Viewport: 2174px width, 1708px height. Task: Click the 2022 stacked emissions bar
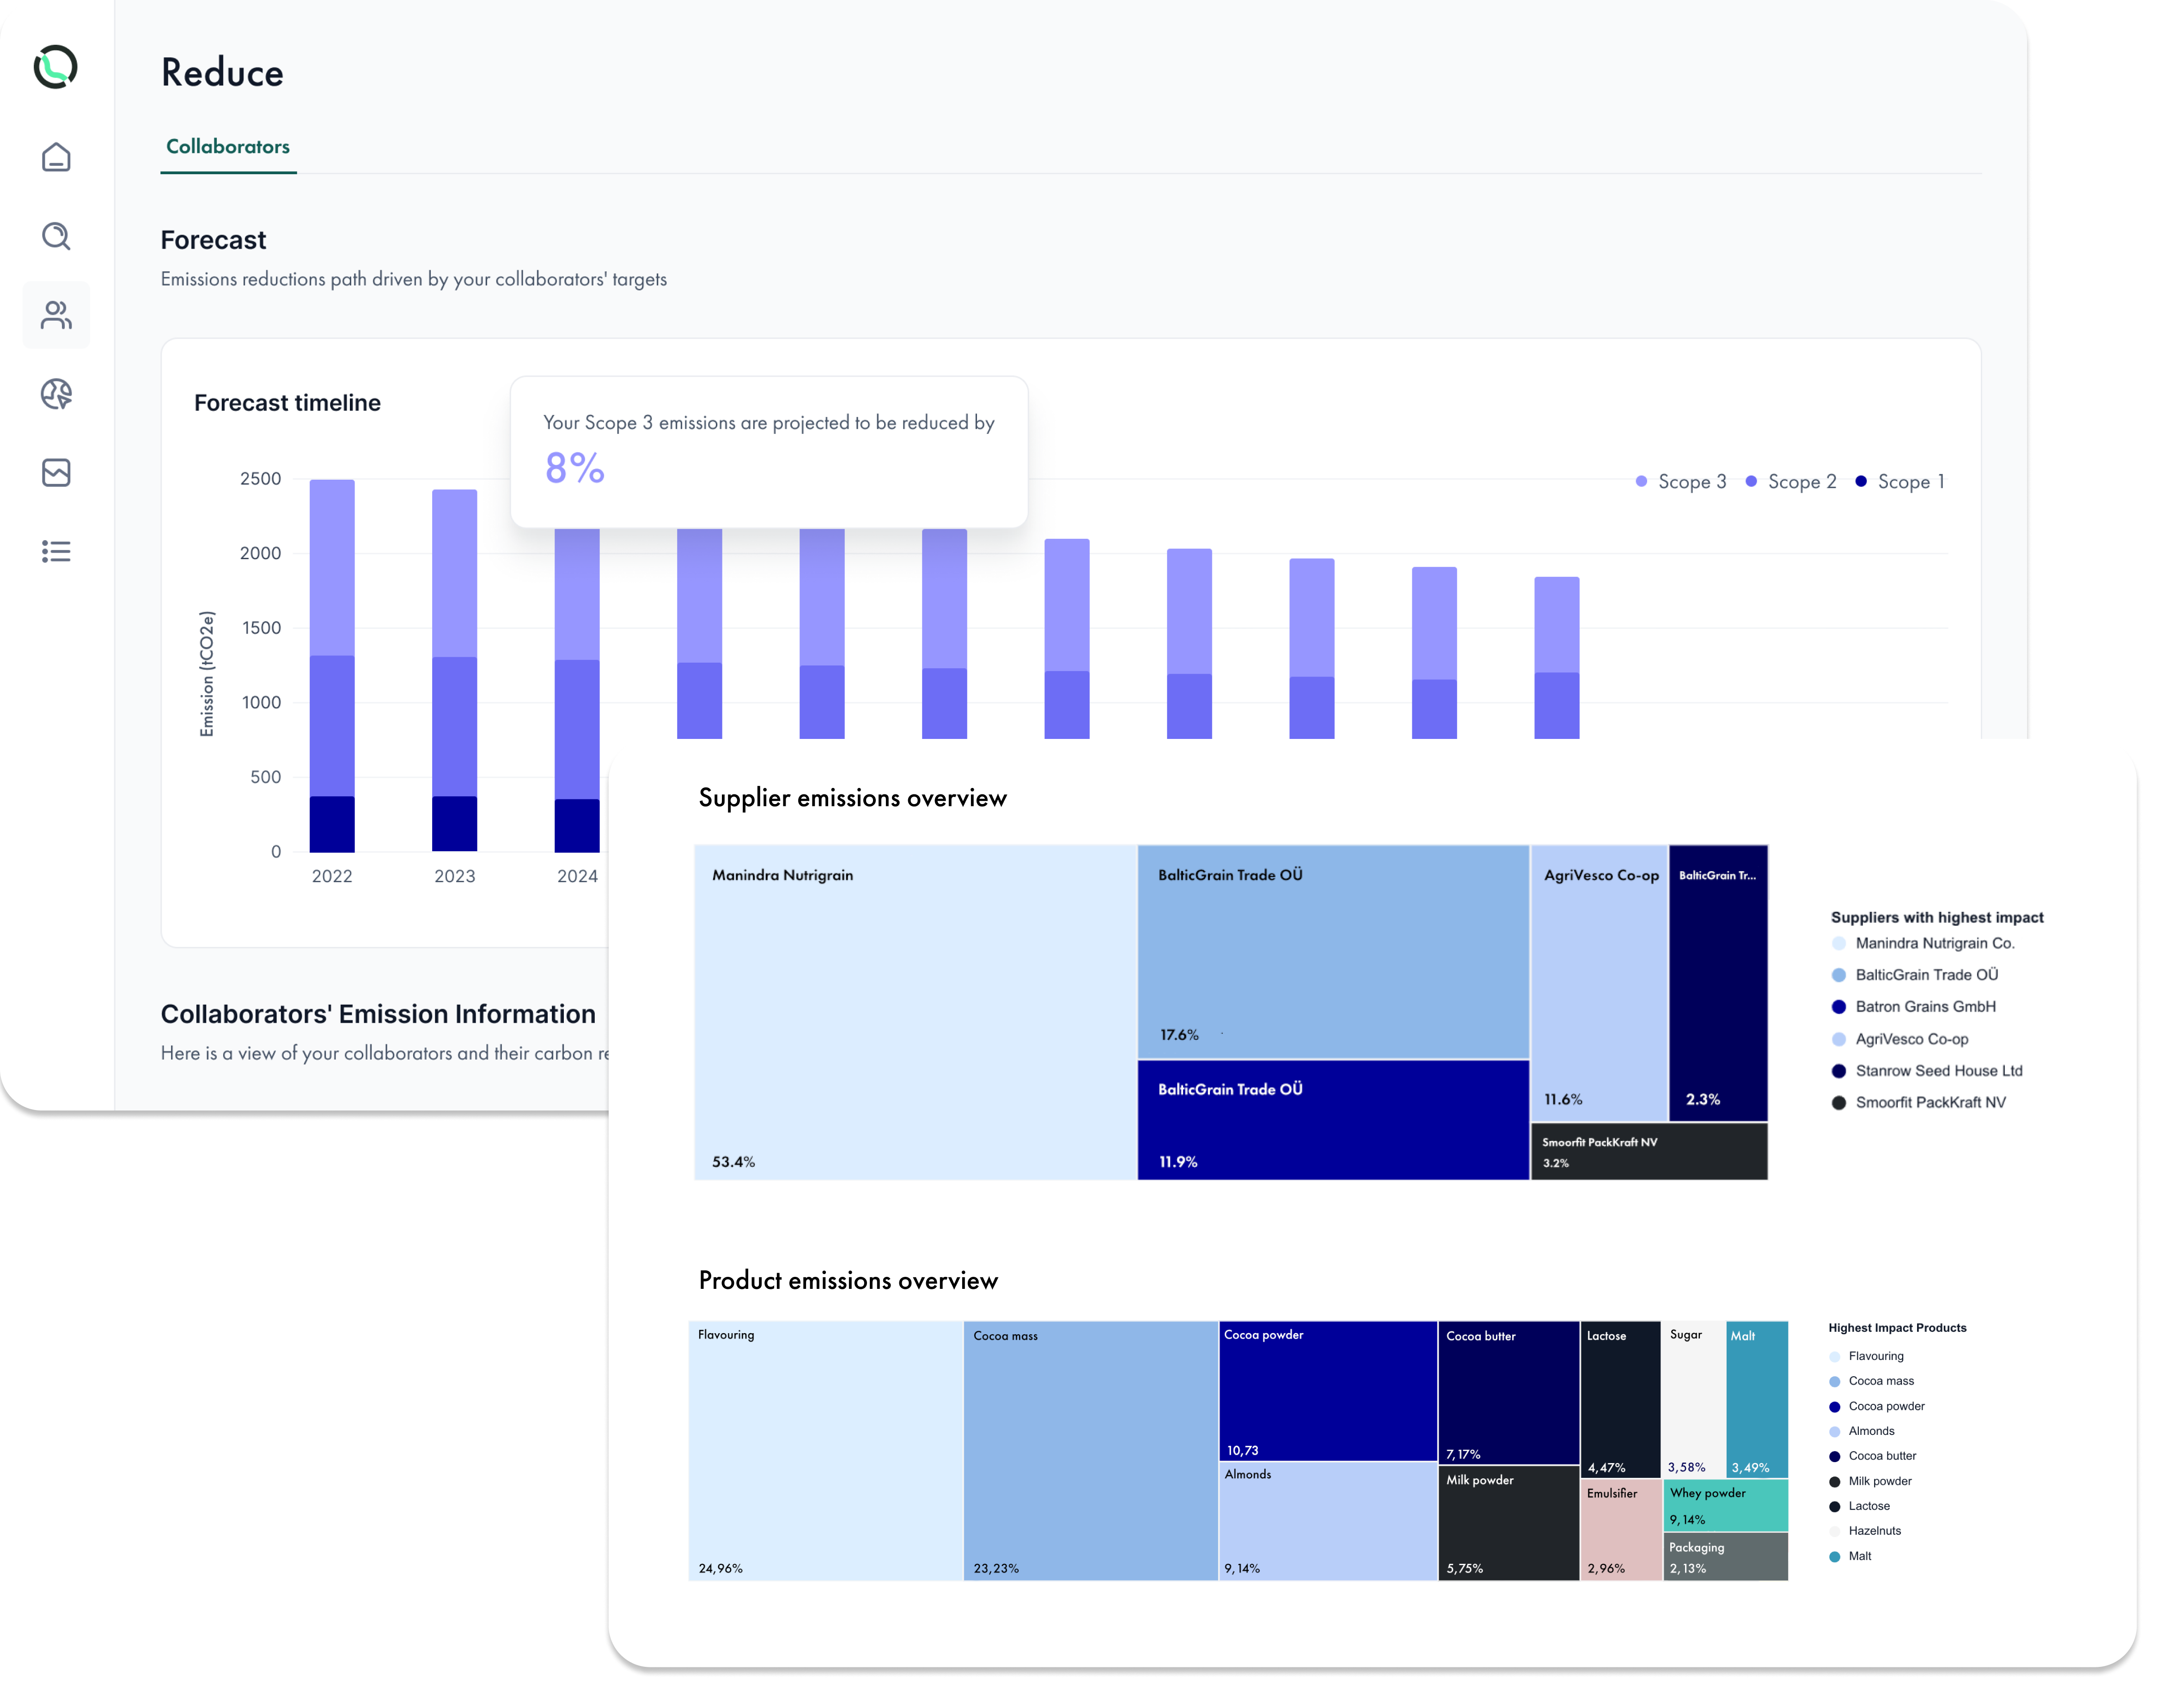(x=332, y=665)
